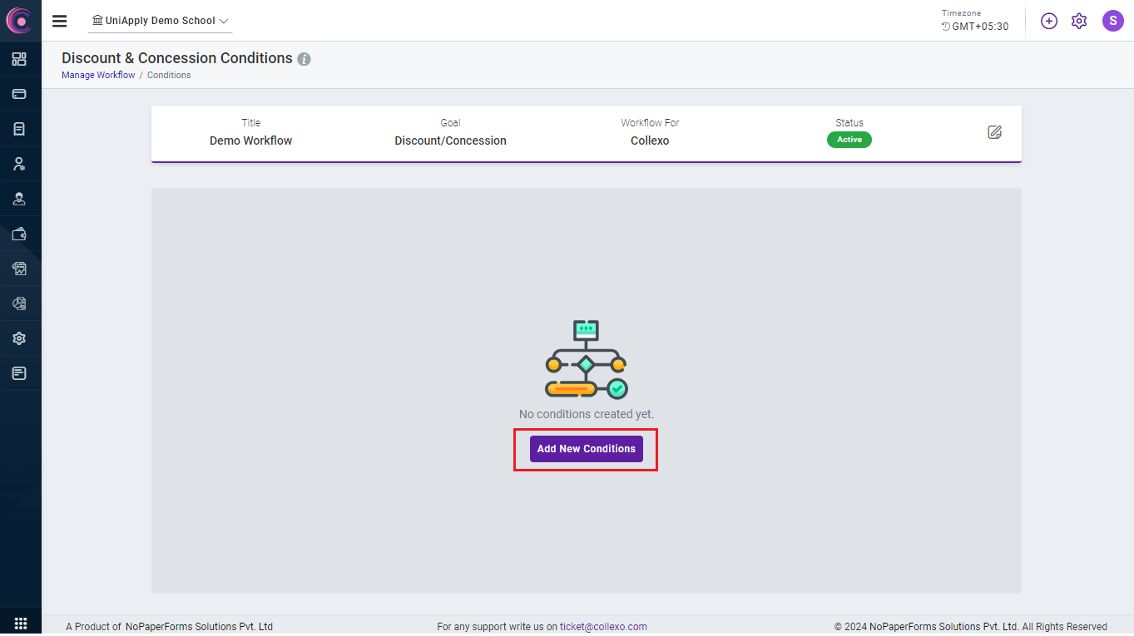Screen dimensions: 1134x636
Task: Click the info icon beside page title
Action: coord(305,59)
